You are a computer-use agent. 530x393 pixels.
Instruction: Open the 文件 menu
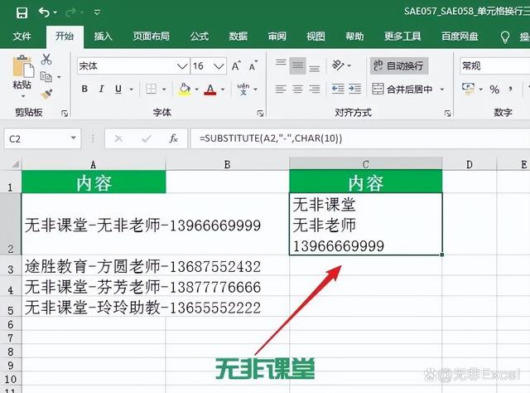[x=22, y=36]
